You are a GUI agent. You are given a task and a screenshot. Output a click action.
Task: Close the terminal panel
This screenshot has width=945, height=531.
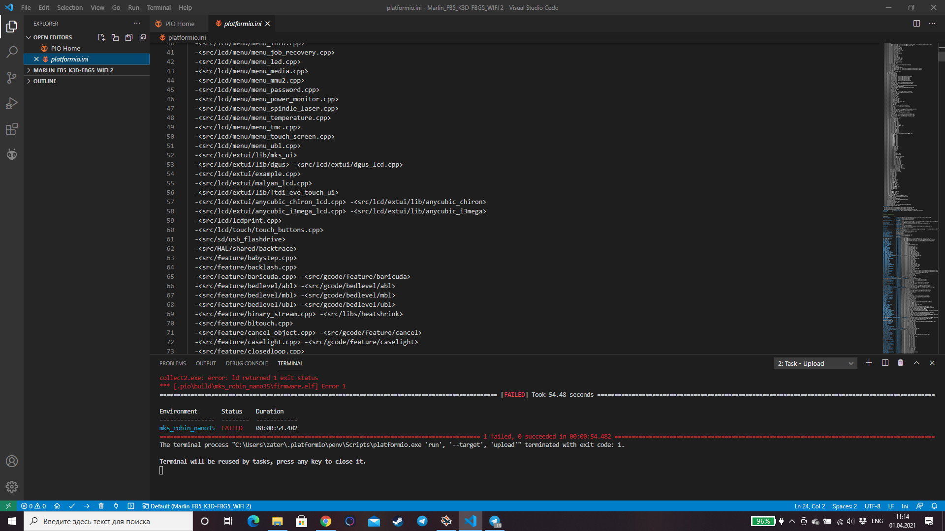tap(932, 363)
